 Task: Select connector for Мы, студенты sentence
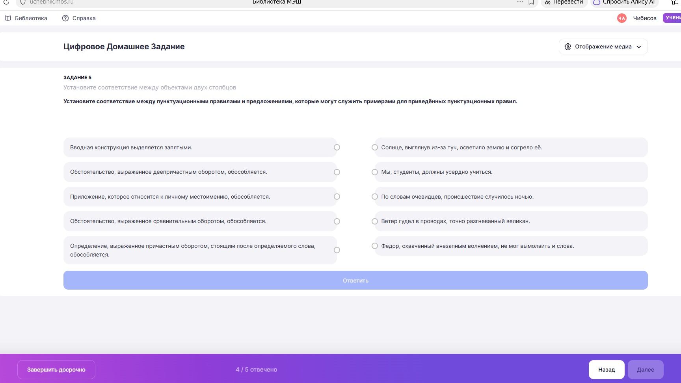[x=375, y=172]
